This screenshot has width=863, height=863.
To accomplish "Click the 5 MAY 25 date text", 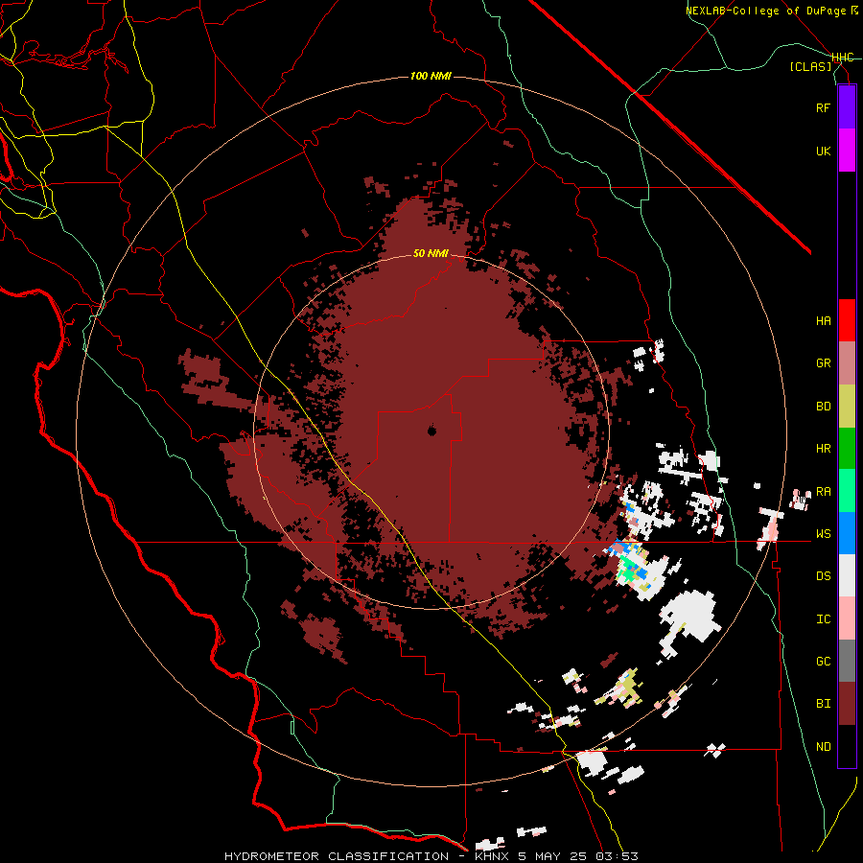I will (x=553, y=856).
